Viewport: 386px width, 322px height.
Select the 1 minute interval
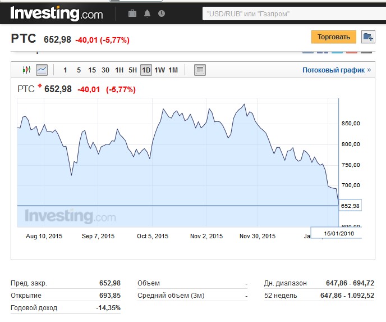65,70
